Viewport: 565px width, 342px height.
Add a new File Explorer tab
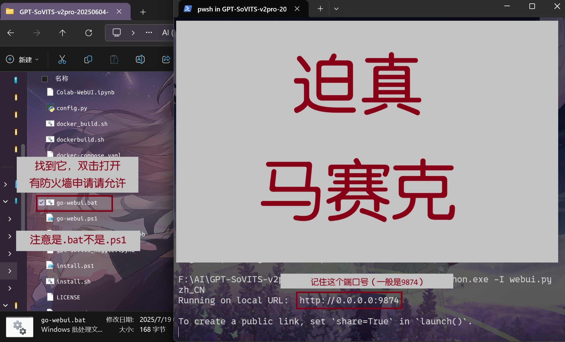(x=143, y=12)
